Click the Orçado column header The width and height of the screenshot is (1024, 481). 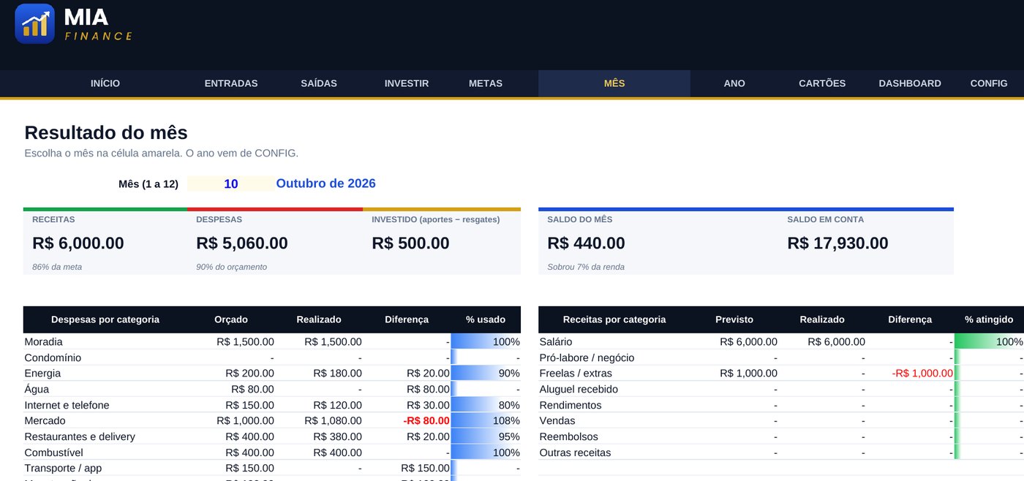click(231, 319)
